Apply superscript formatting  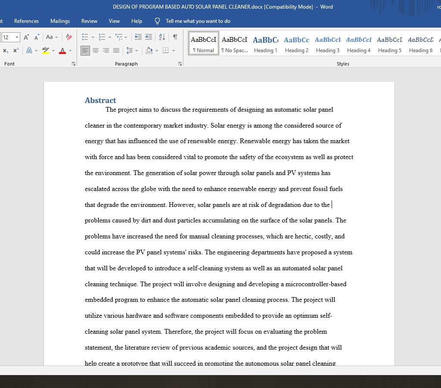pyautogui.click(x=16, y=50)
